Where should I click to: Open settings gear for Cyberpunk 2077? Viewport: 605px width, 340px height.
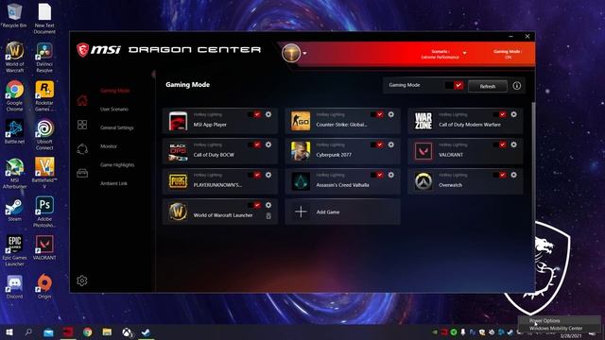point(390,144)
